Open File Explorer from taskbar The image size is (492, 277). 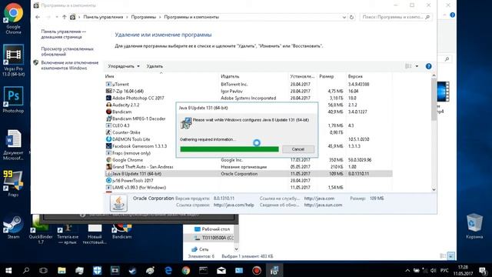click(x=61, y=270)
